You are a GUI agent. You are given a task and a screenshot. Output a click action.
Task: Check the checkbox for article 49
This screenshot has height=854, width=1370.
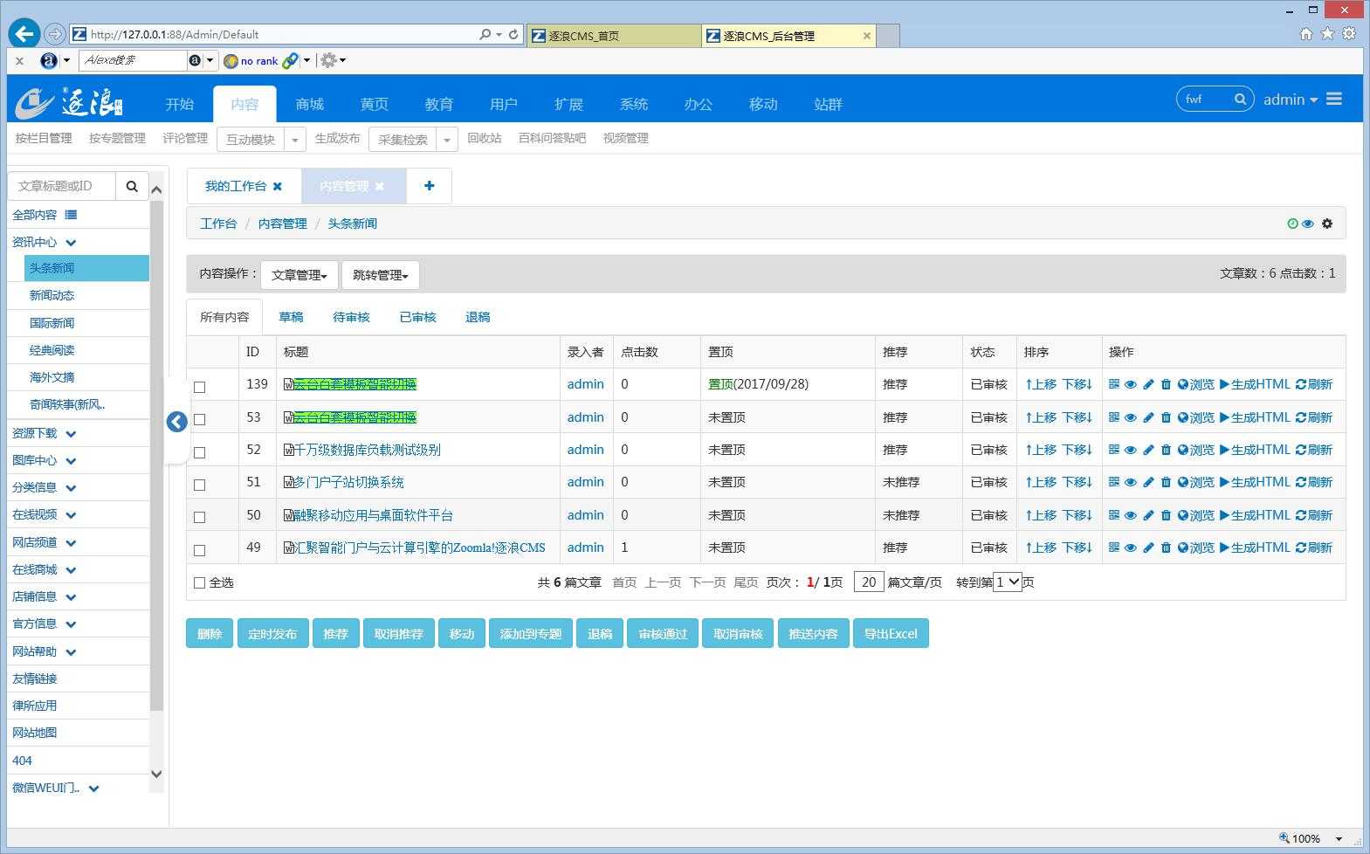pyautogui.click(x=199, y=550)
